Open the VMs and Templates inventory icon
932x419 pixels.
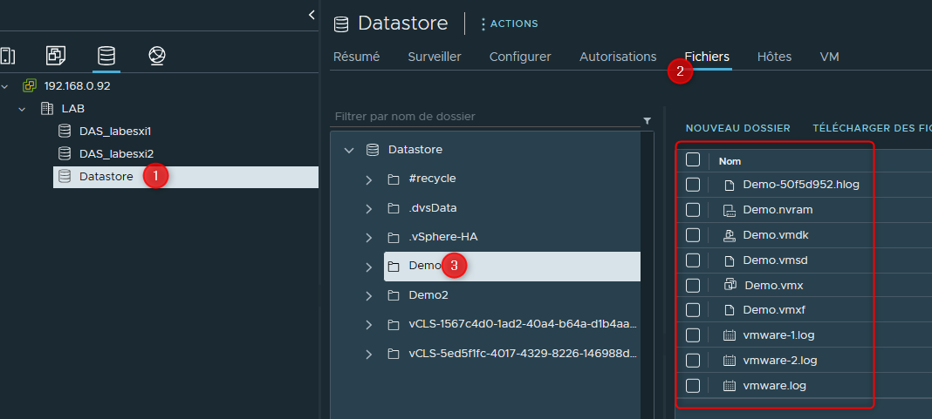(56, 56)
